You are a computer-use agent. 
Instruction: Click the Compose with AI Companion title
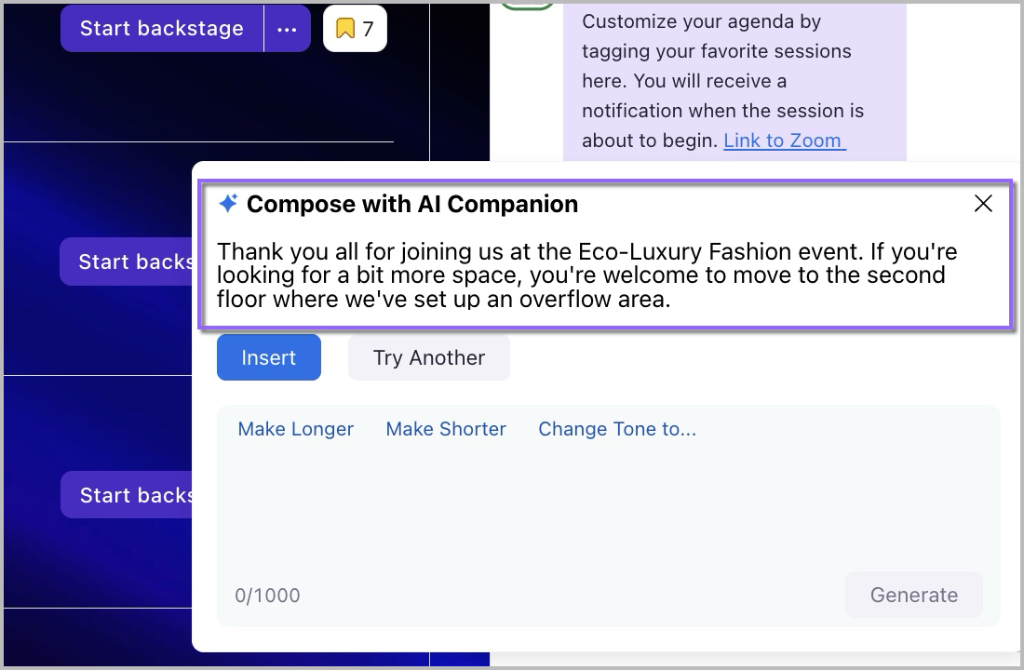[411, 204]
